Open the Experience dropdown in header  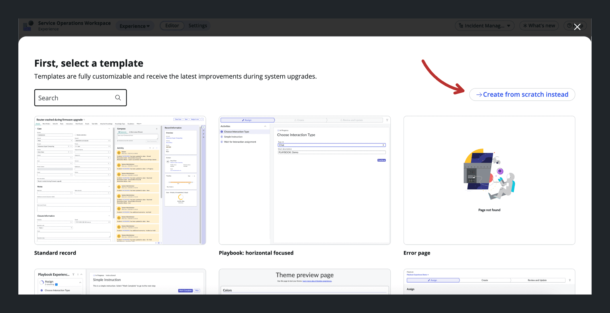click(135, 26)
